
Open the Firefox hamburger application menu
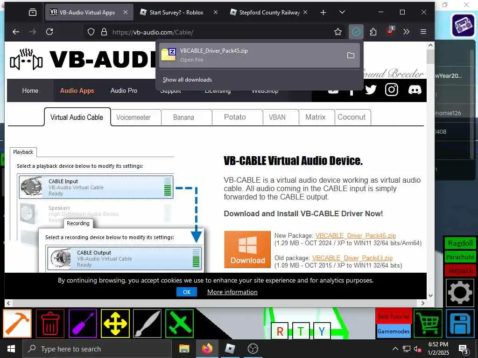[x=423, y=32]
